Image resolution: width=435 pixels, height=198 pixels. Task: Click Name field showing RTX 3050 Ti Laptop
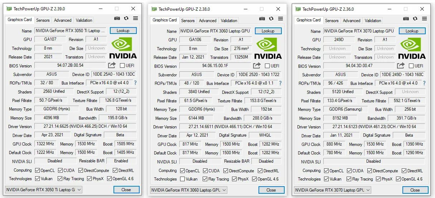[x=71, y=31]
